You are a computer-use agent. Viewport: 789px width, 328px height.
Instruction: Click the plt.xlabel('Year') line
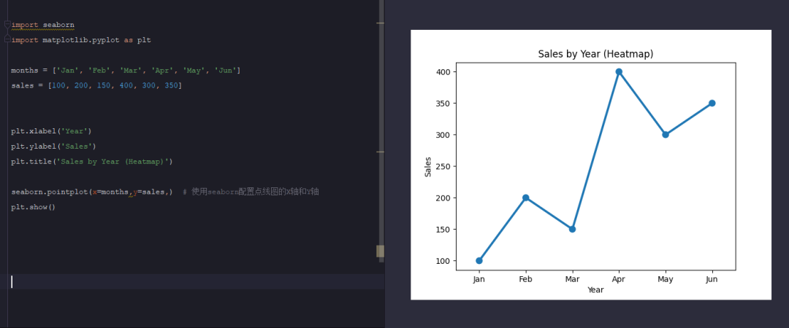tap(51, 131)
